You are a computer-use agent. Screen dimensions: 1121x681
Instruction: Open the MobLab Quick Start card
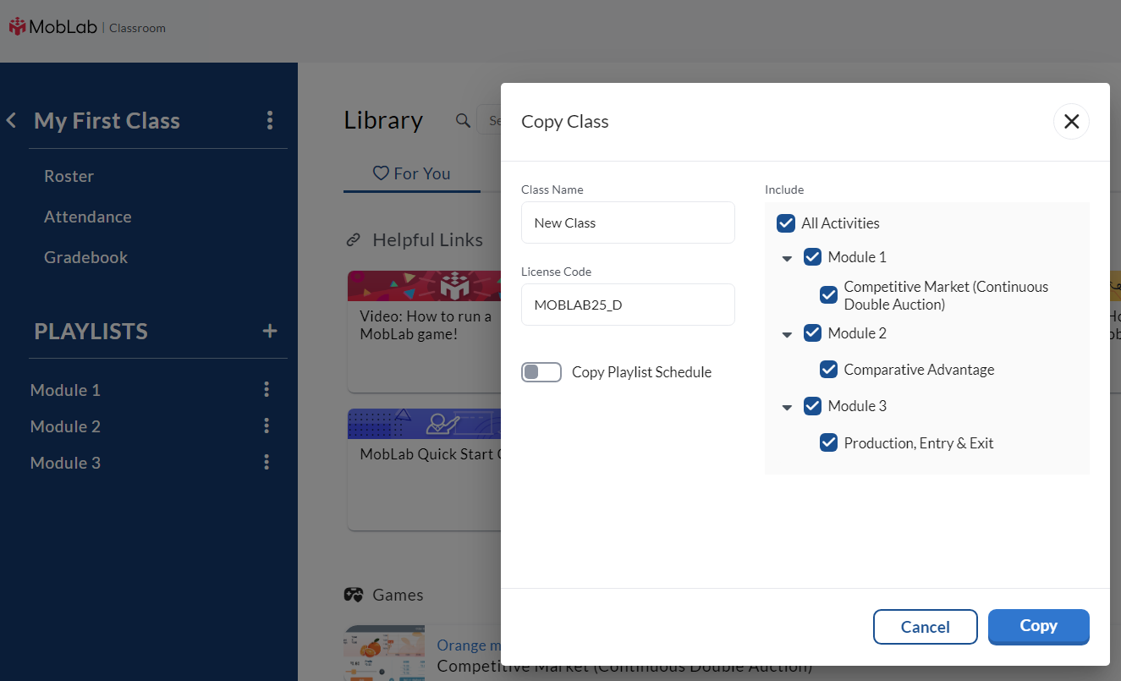pyautogui.click(x=424, y=470)
